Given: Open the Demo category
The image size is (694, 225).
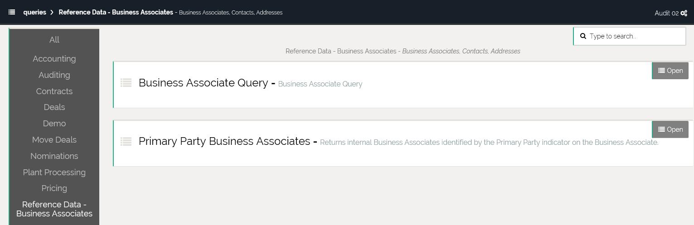Looking at the screenshot, I should click(x=54, y=124).
